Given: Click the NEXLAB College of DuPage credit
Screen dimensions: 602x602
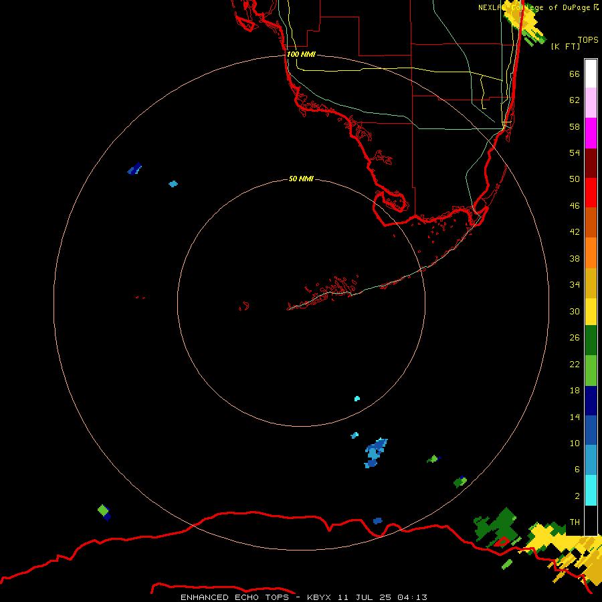Looking at the screenshot, I should coord(538,7).
